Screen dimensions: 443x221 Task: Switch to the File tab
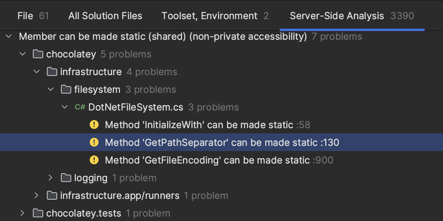33,16
